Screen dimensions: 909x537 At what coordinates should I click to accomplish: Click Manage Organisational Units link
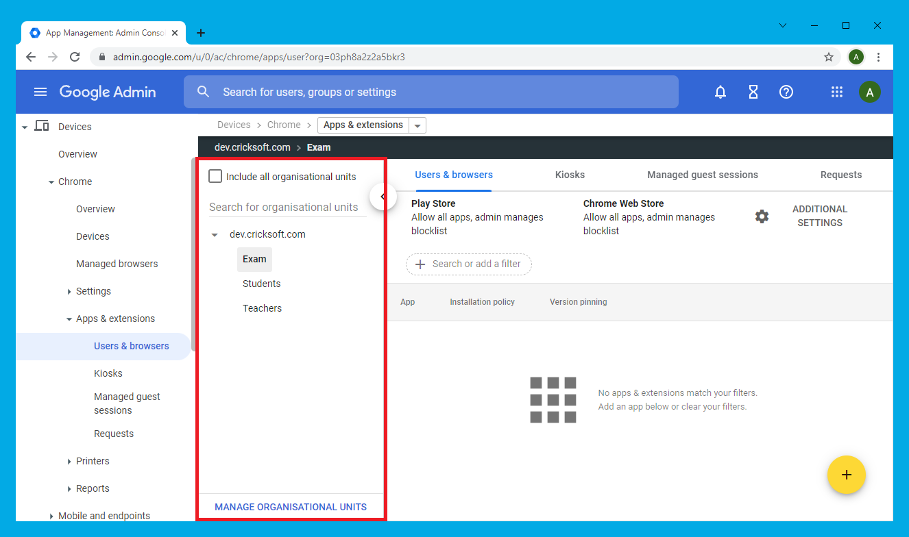tap(291, 507)
